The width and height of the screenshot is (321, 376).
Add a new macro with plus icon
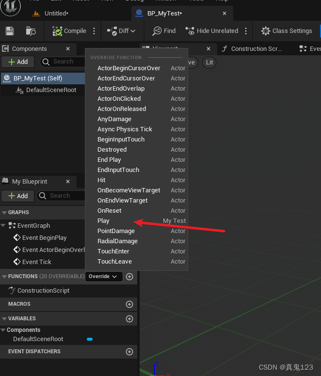tap(129, 304)
